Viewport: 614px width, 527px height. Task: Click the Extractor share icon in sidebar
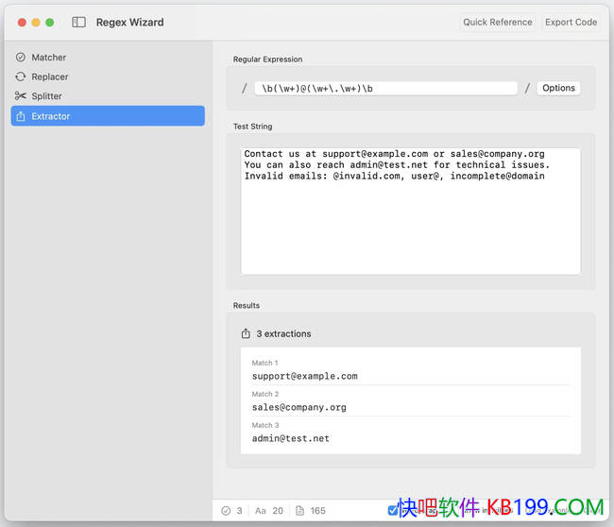tap(21, 116)
